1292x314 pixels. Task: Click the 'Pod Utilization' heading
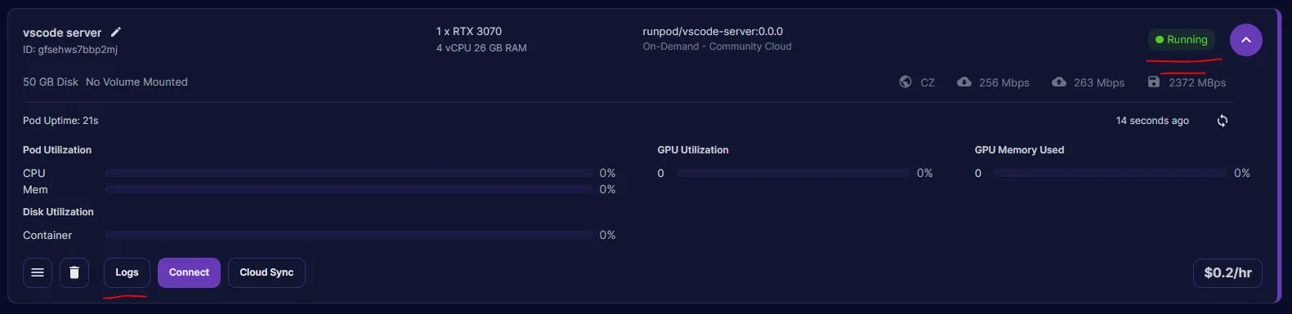pos(57,150)
